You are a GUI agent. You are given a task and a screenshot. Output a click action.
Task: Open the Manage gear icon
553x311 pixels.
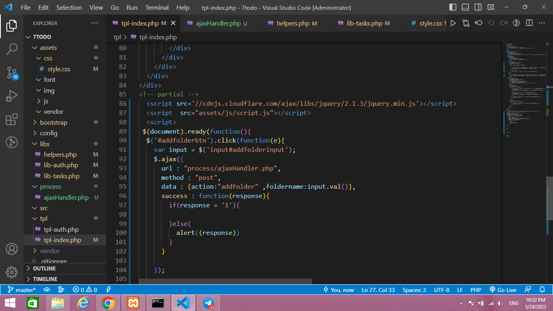[12, 272]
